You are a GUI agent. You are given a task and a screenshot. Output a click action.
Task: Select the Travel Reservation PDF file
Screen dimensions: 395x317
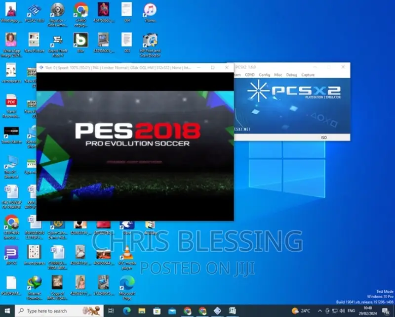pos(11,106)
